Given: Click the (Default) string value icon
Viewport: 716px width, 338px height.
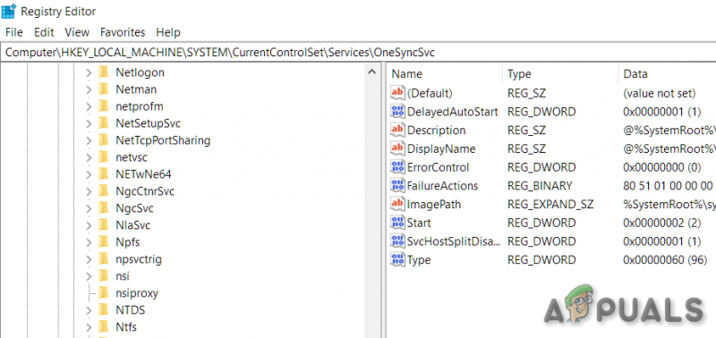Looking at the screenshot, I should [397, 93].
